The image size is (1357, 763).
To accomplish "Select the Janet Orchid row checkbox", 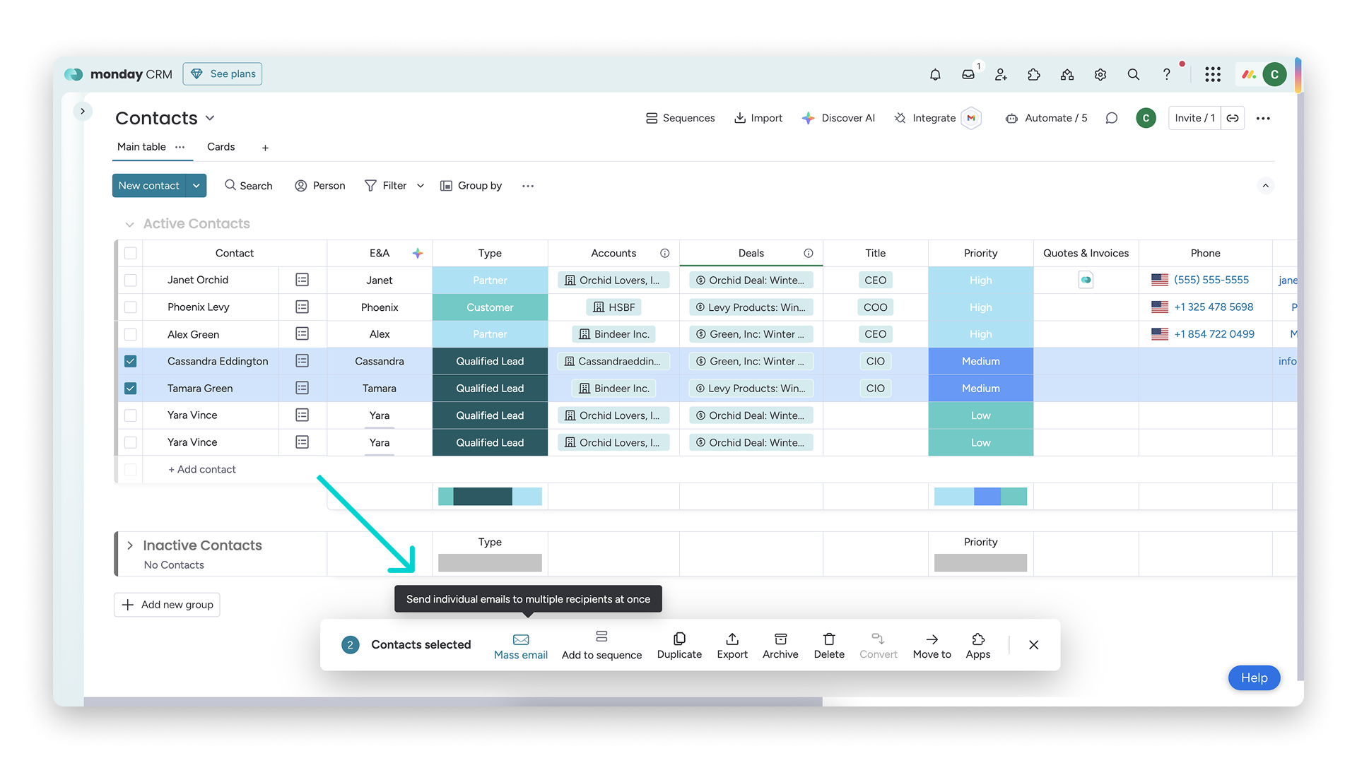I will (131, 280).
